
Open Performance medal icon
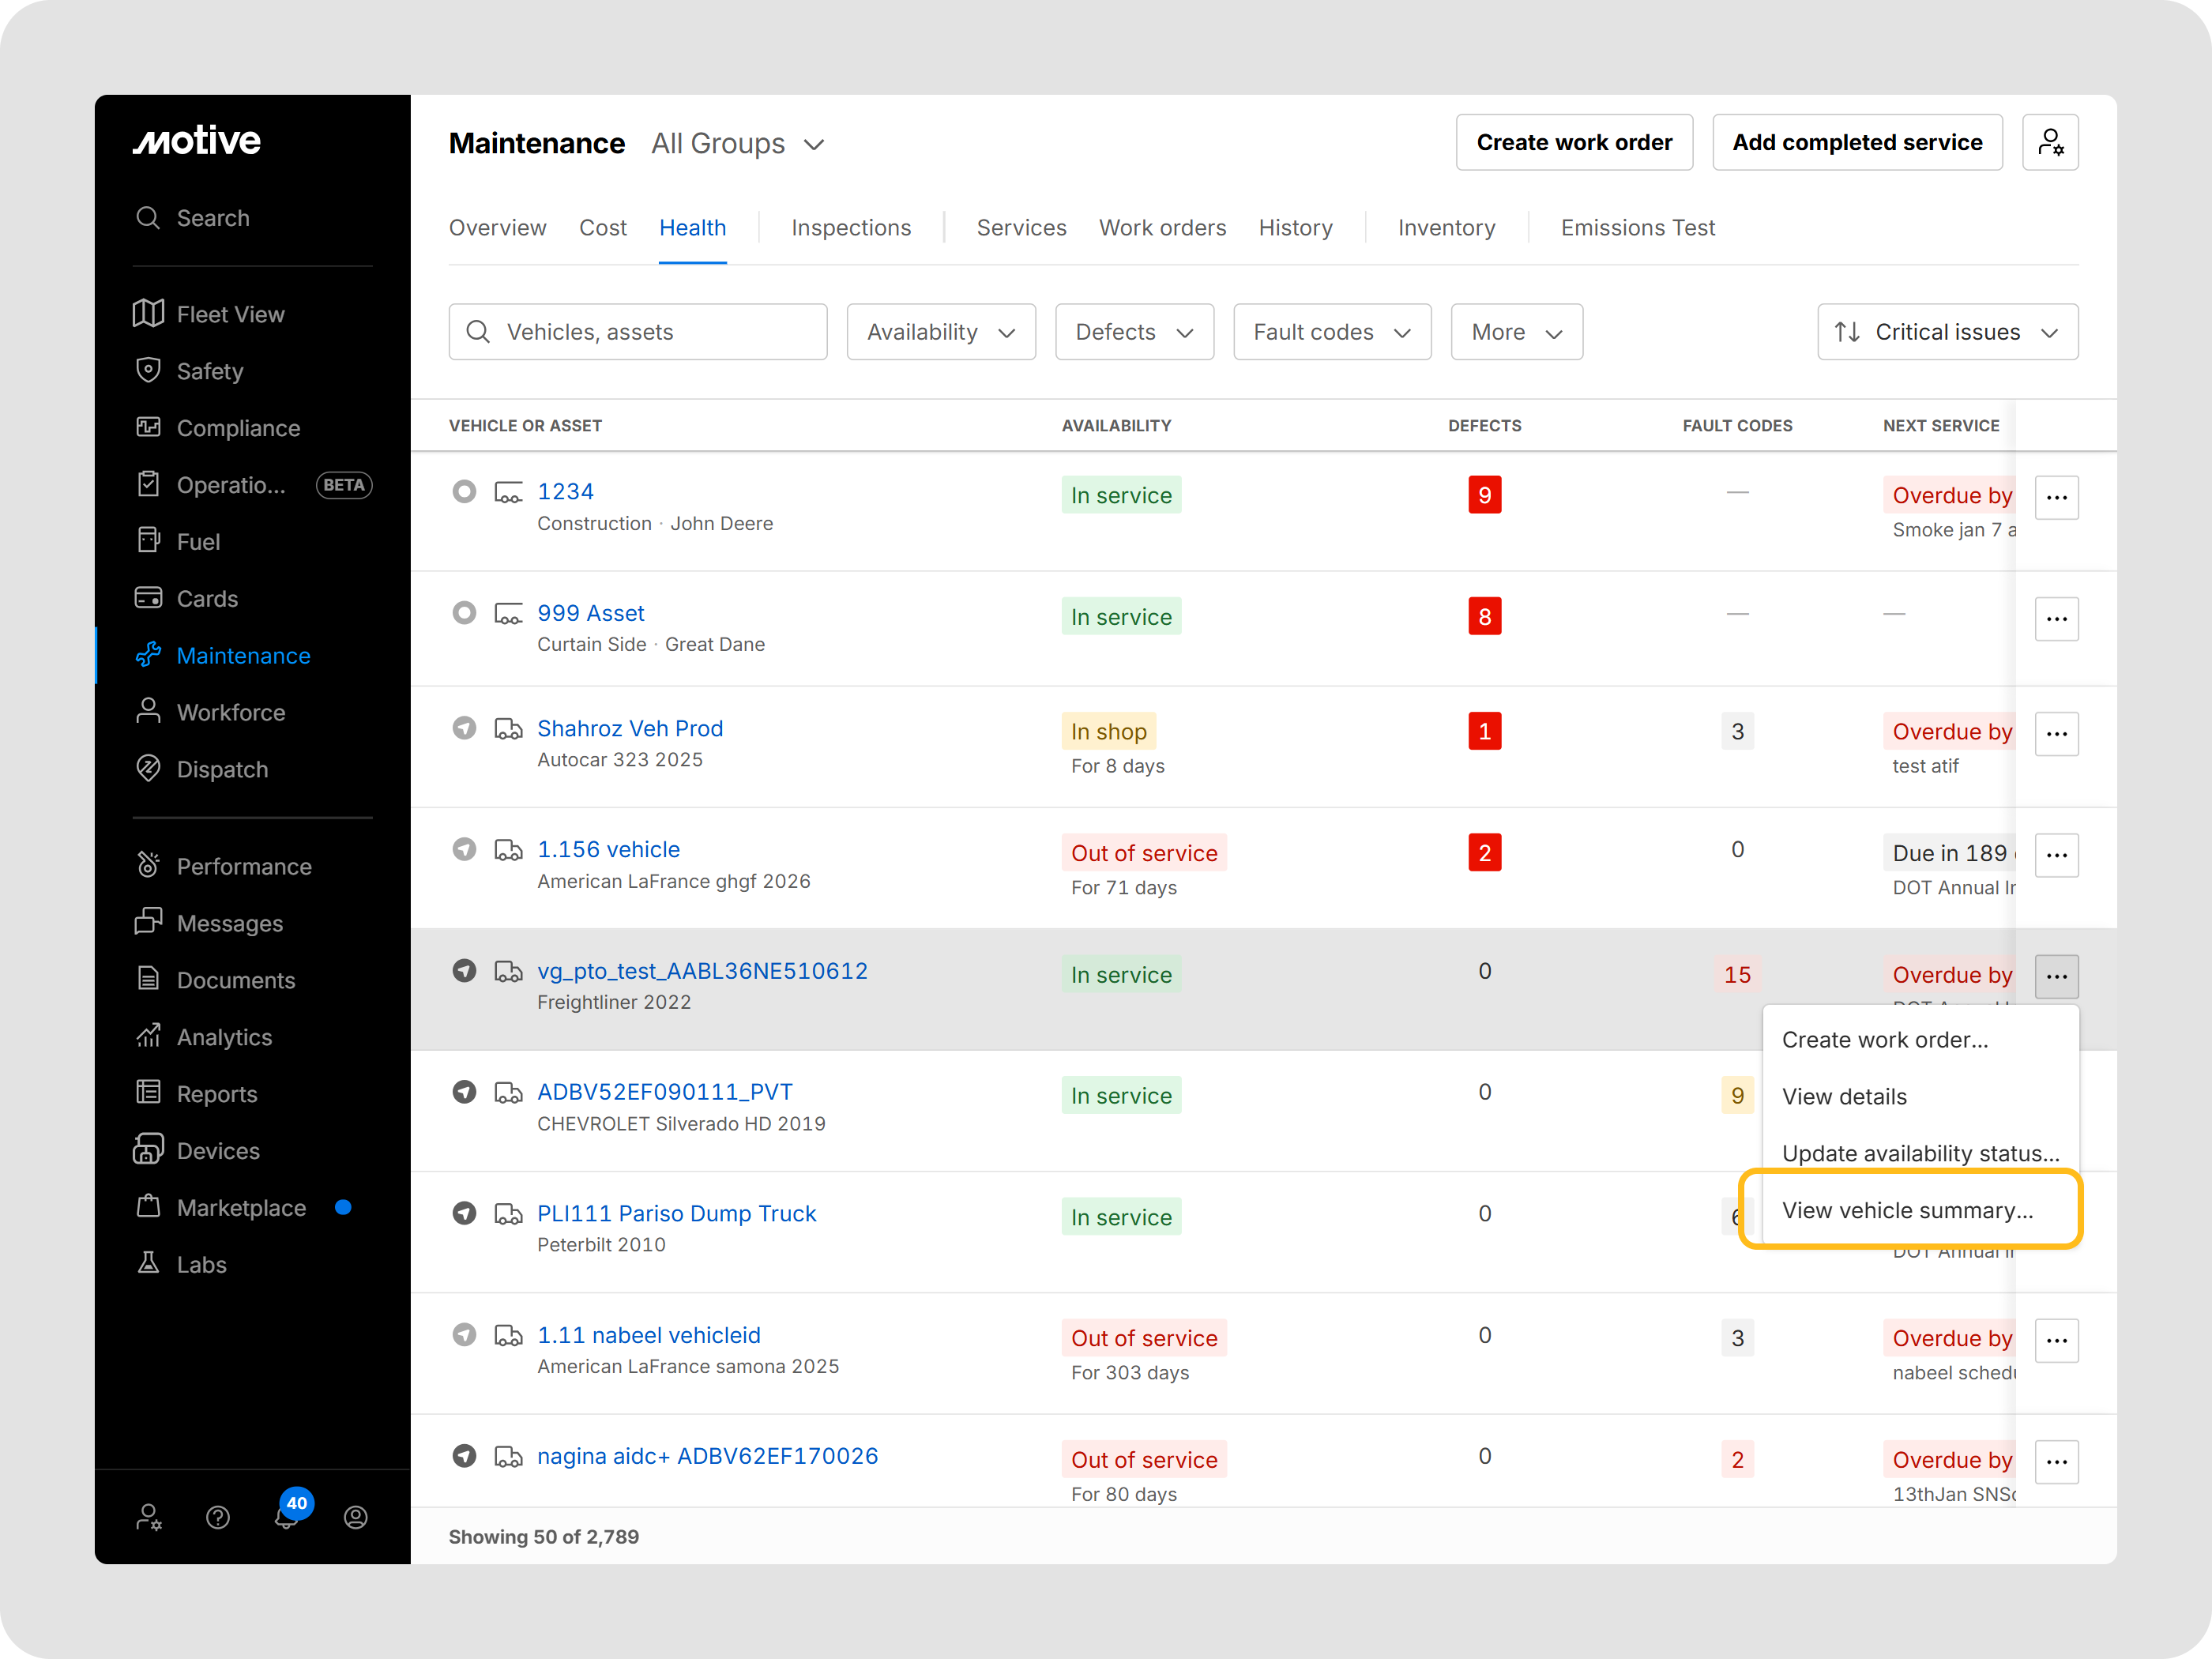point(148,865)
